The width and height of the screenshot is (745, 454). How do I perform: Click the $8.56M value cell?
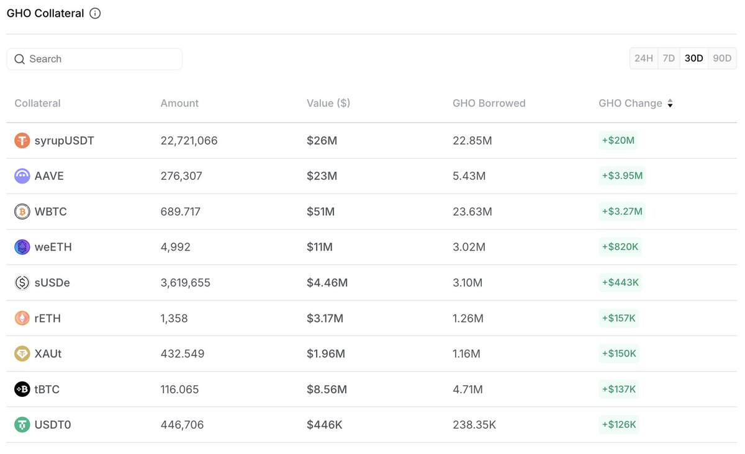(327, 389)
